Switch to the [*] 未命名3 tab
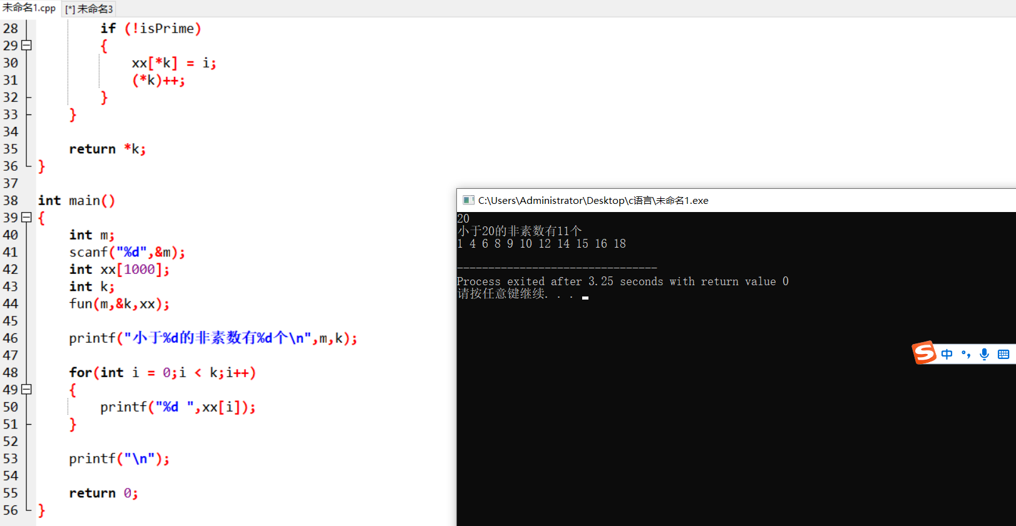The image size is (1016, 526). pyautogui.click(x=89, y=9)
